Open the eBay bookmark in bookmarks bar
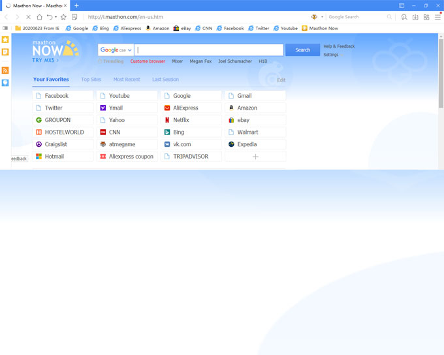444x355 pixels. point(182,28)
